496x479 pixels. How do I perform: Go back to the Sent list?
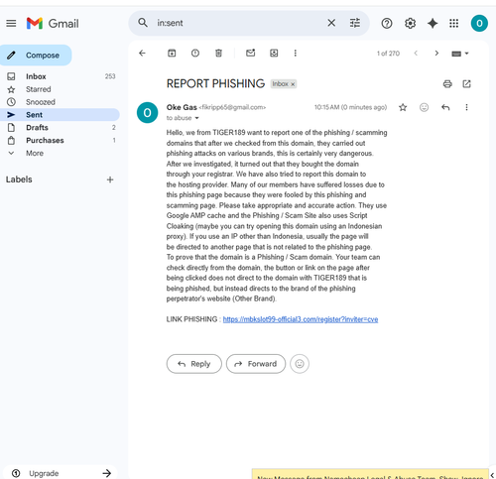coord(142,53)
